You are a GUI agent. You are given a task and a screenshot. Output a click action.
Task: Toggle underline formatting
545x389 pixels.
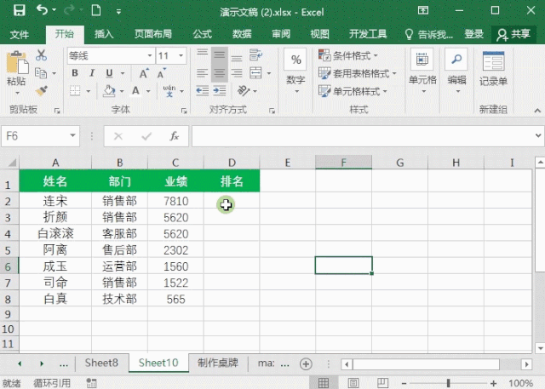pos(109,73)
